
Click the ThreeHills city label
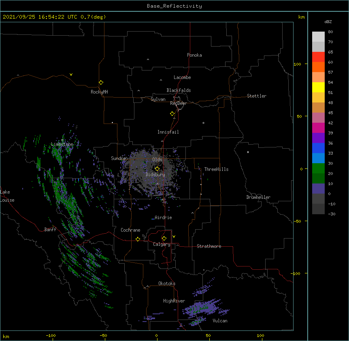[x=216, y=169]
